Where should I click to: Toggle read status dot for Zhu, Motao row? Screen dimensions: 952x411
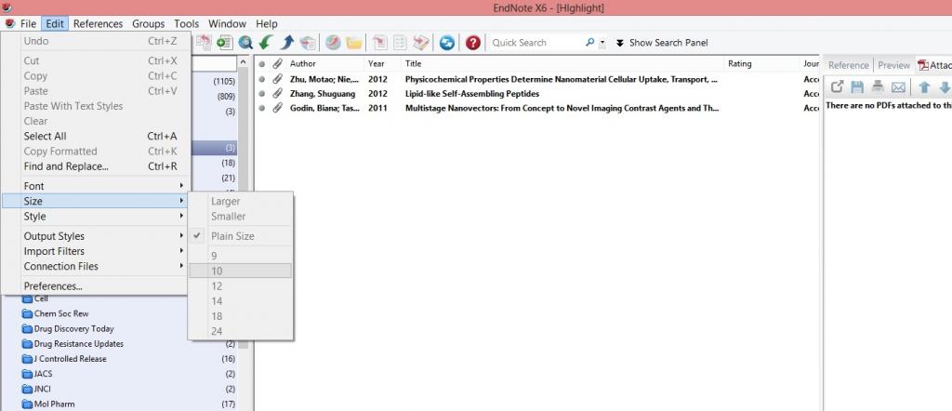[261, 79]
